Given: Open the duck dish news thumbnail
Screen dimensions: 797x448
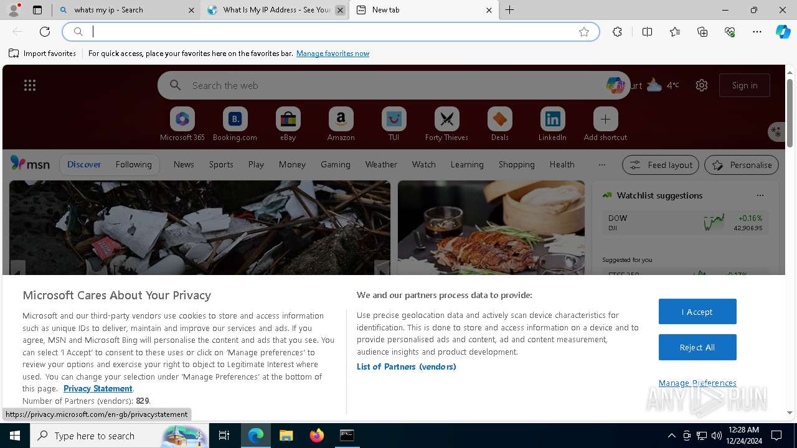Looking at the screenshot, I should point(491,228).
